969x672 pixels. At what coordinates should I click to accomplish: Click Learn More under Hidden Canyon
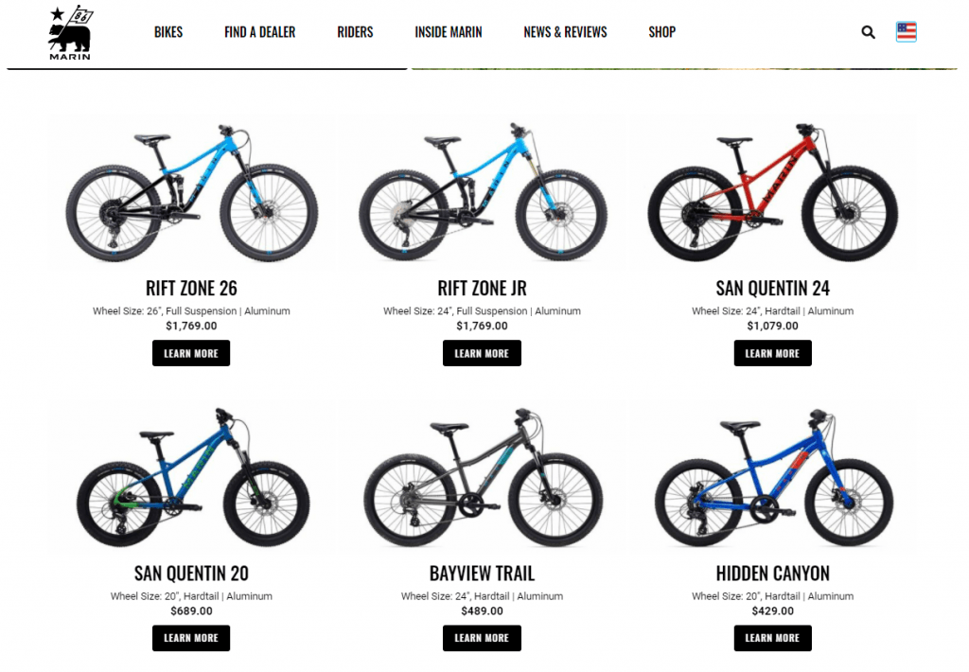click(x=772, y=638)
